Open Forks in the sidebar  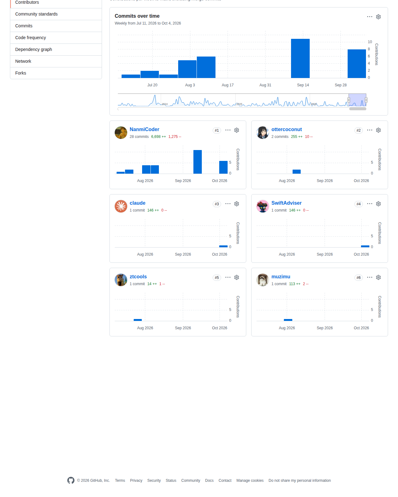(56, 73)
